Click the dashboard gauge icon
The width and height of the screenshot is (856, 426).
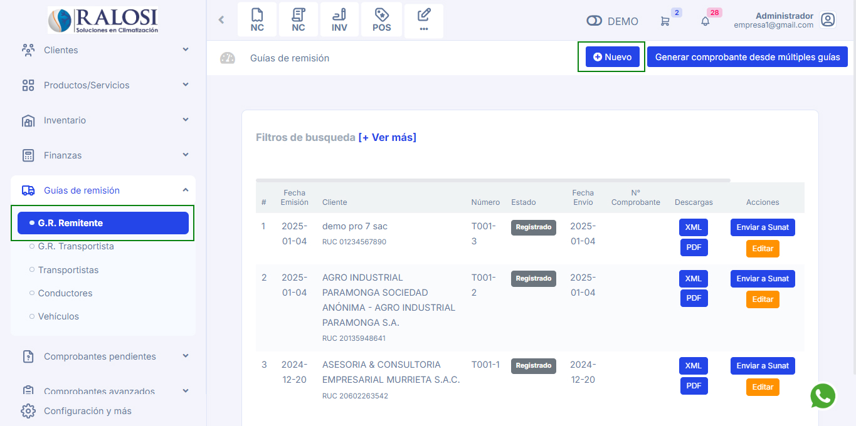tap(227, 58)
